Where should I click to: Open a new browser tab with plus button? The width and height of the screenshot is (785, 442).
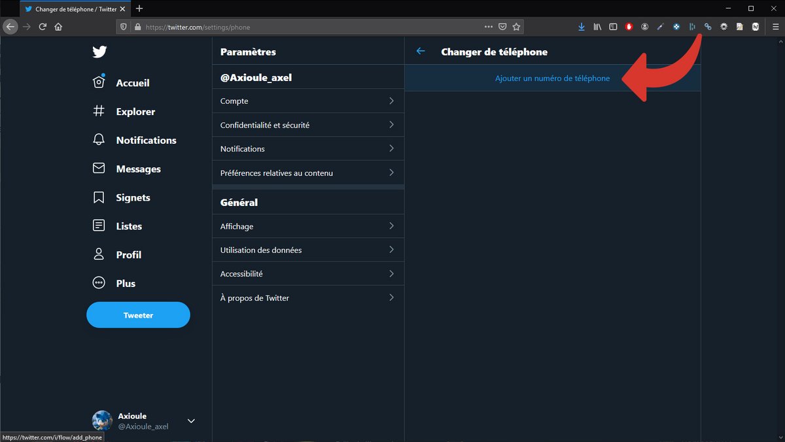coord(139,8)
